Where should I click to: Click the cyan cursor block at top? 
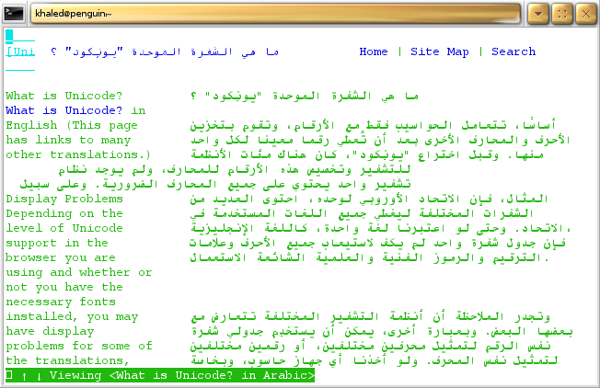coord(9,37)
